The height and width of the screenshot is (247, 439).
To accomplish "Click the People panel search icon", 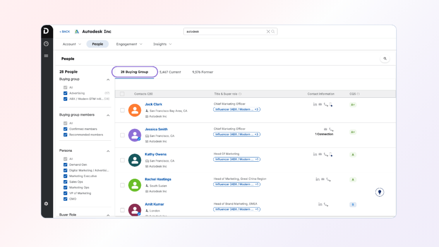I will tap(385, 58).
